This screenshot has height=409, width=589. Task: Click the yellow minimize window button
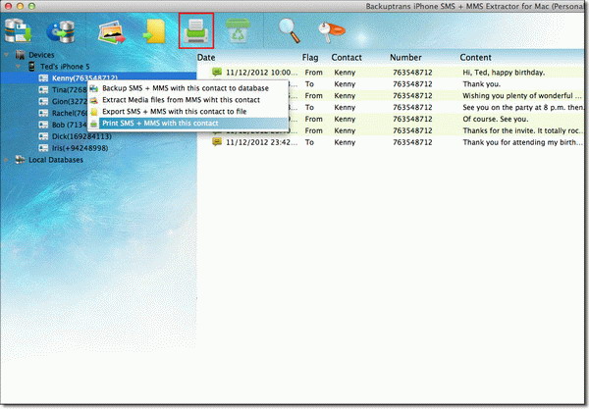point(20,6)
